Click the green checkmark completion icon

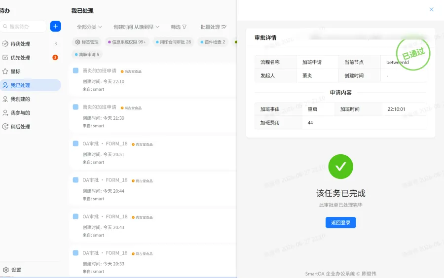340,167
